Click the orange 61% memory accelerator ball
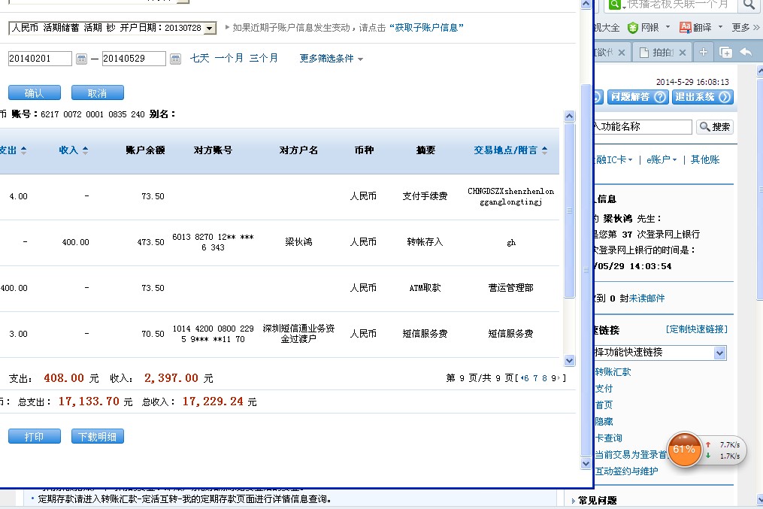This screenshot has width=763, height=509. (684, 449)
